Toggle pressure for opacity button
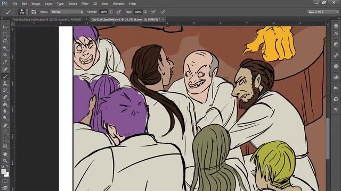The image size is (341, 191). click(x=118, y=12)
